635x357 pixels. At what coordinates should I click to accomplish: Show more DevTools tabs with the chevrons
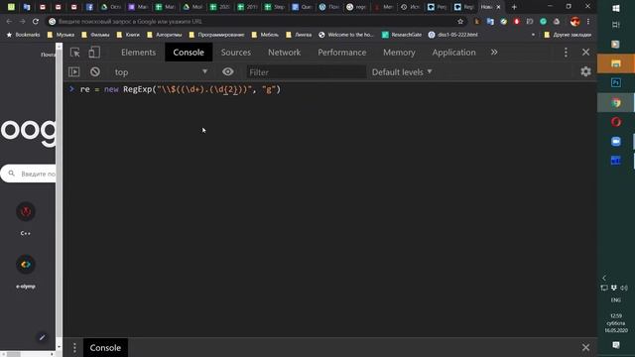(x=494, y=53)
